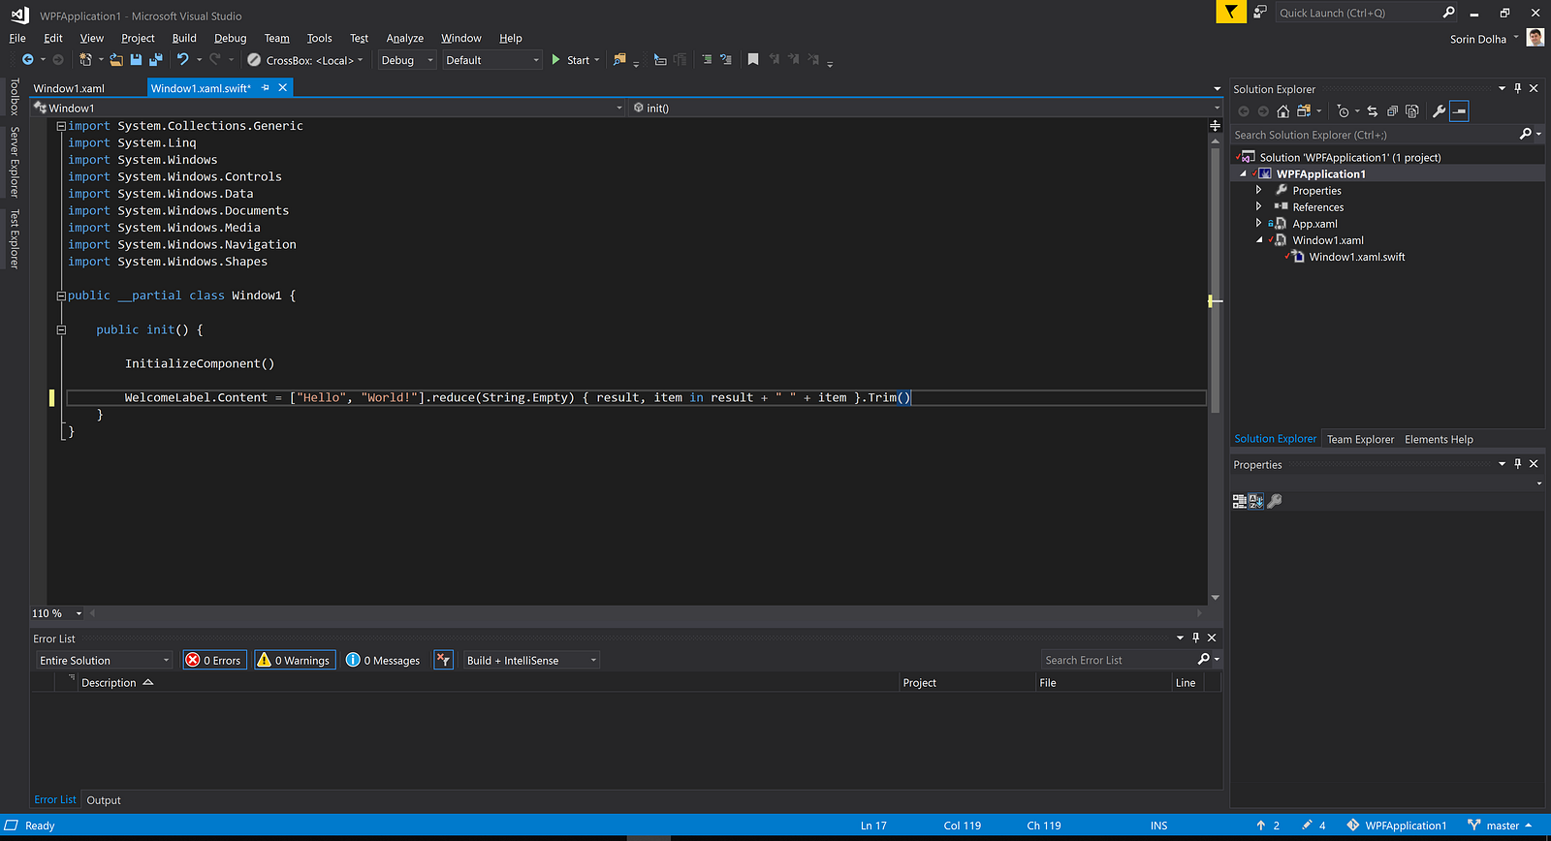This screenshot has width=1551, height=841.
Task: Switch to the Output tab
Action: click(x=104, y=800)
